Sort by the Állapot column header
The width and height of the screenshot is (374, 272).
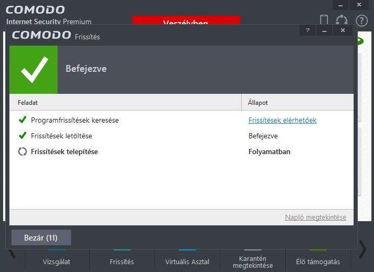298,102
